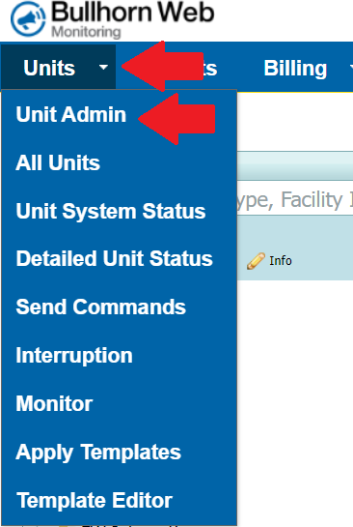Viewport: 353px width, 527px height.
Task: Click the Bullhorn megaphone logo icon
Action: 28,19
